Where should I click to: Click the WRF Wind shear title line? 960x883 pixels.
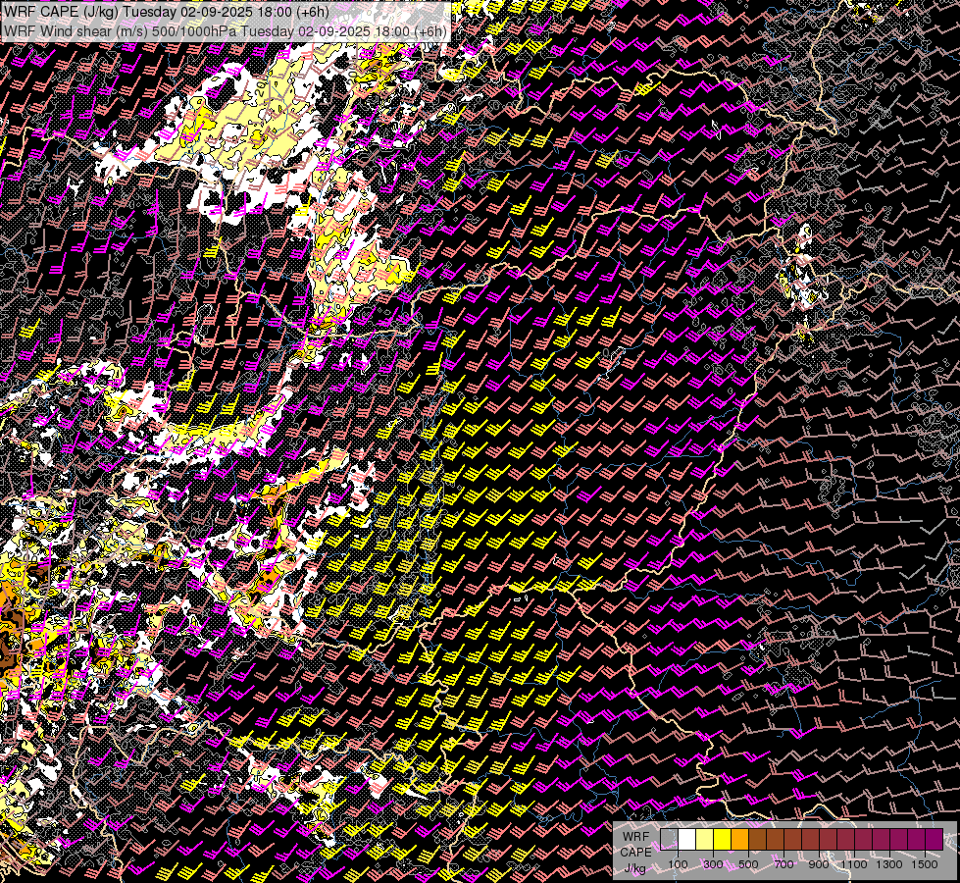pyautogui.click(x=226, y=31)
